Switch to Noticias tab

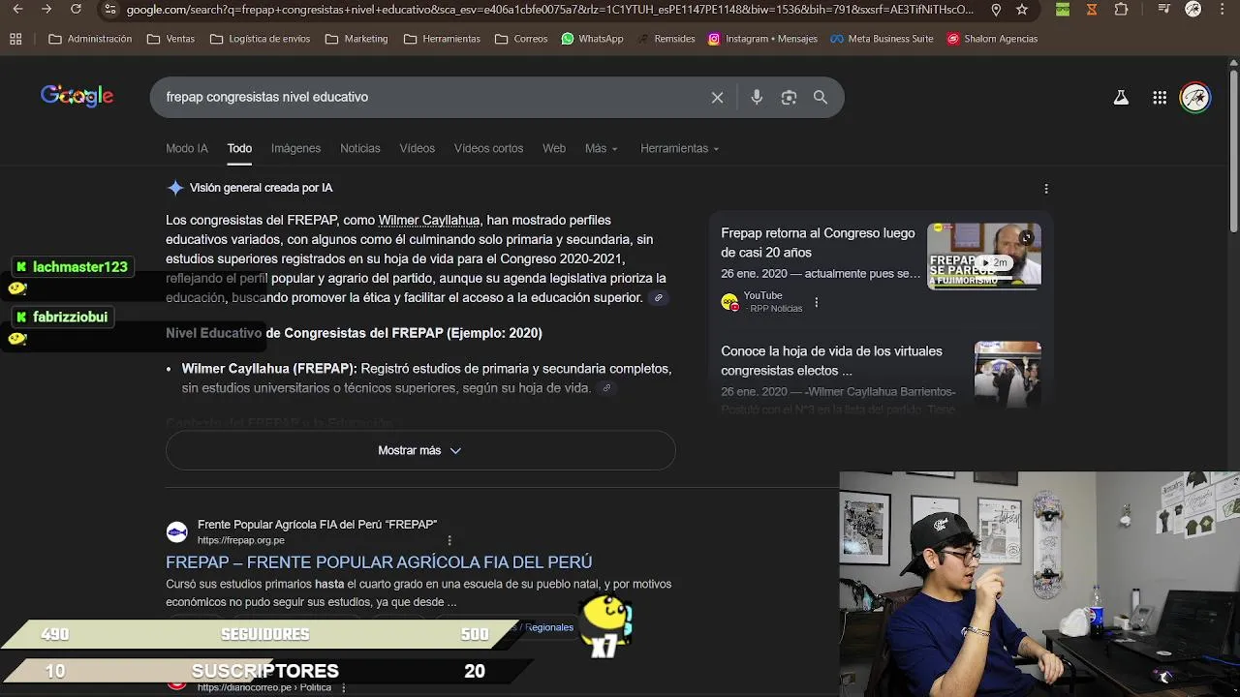point(360,148)
